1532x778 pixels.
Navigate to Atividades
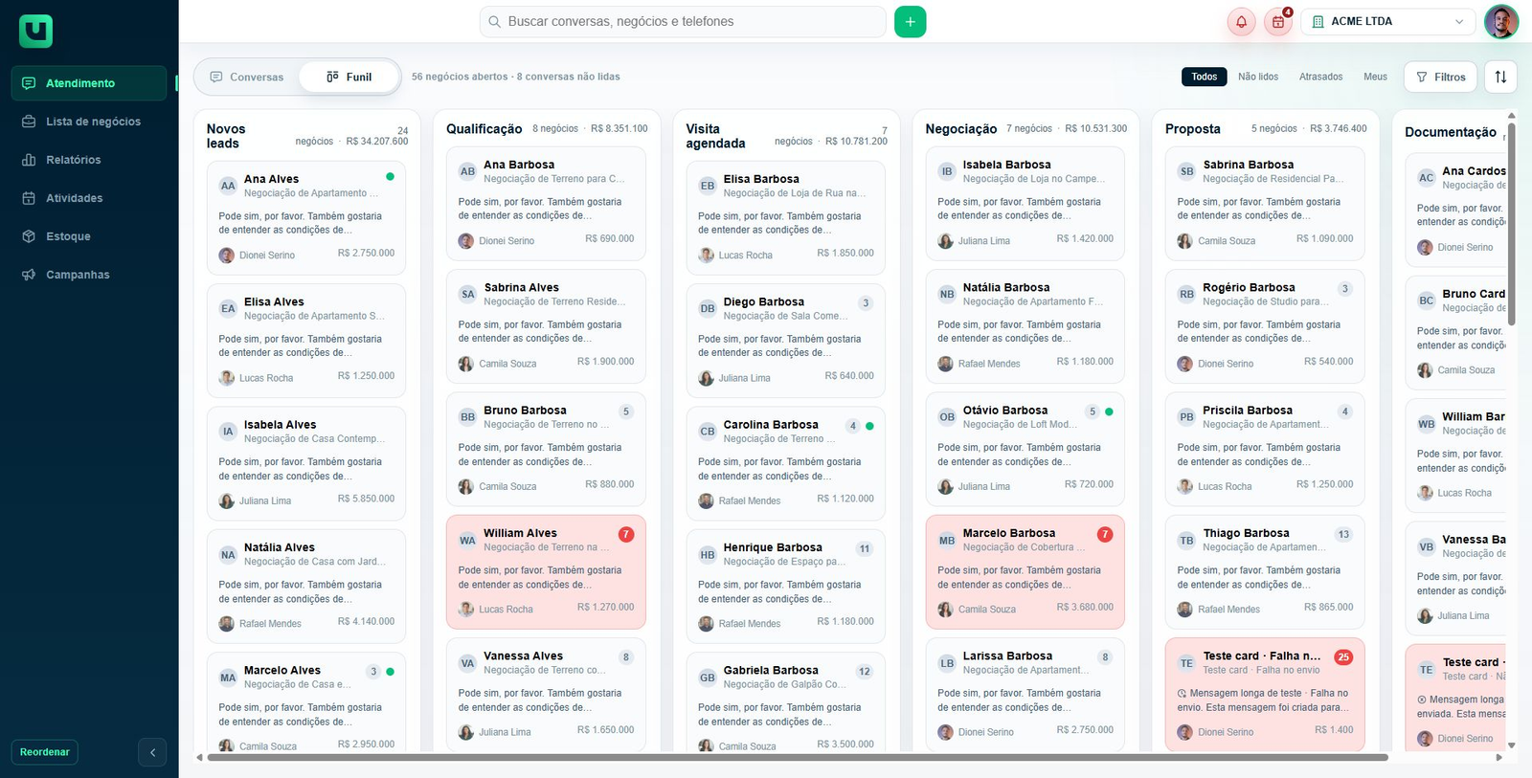[89, 198]
